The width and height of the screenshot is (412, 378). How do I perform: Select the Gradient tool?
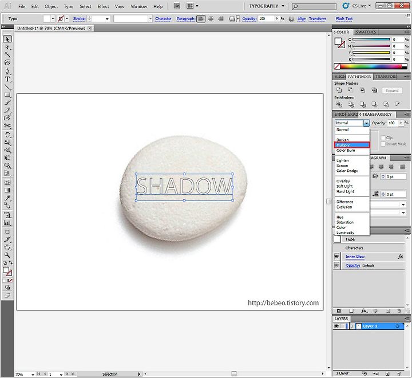click(7, 190)
